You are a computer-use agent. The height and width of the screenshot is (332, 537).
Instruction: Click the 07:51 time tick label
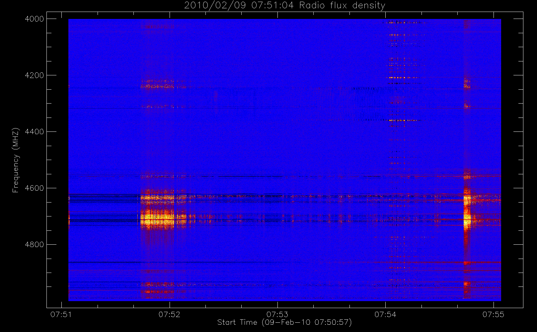point(61,314)
